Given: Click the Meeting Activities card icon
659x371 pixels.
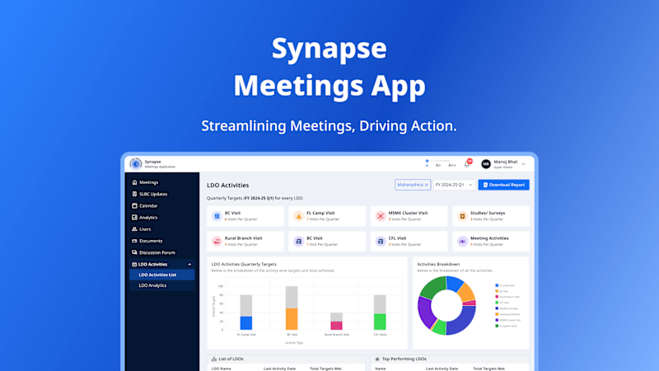Looking at the screenshot, I should (x=462, y=242).
